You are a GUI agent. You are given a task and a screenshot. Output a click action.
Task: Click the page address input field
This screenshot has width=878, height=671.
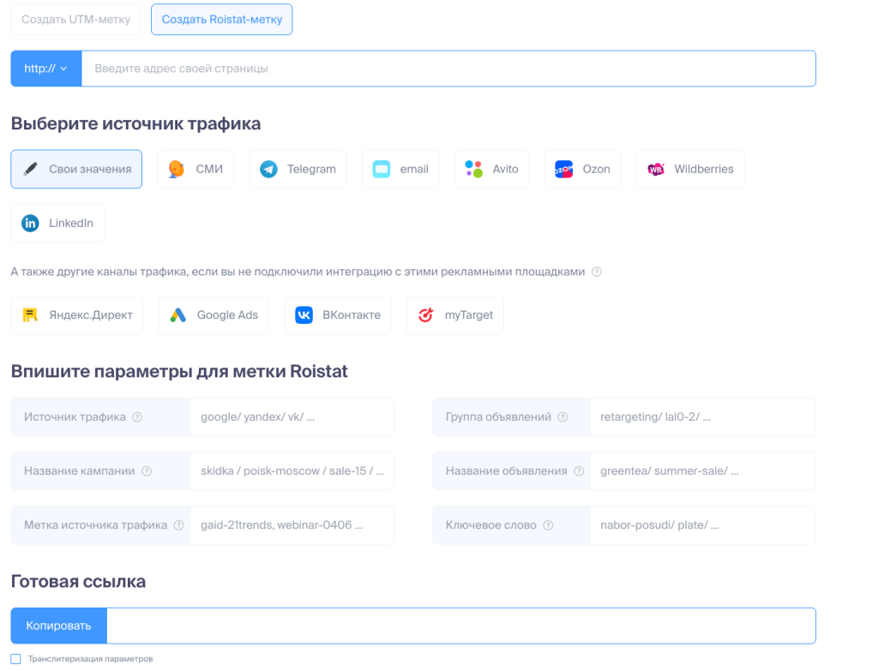pyautogui.click(x=448, y=69)
